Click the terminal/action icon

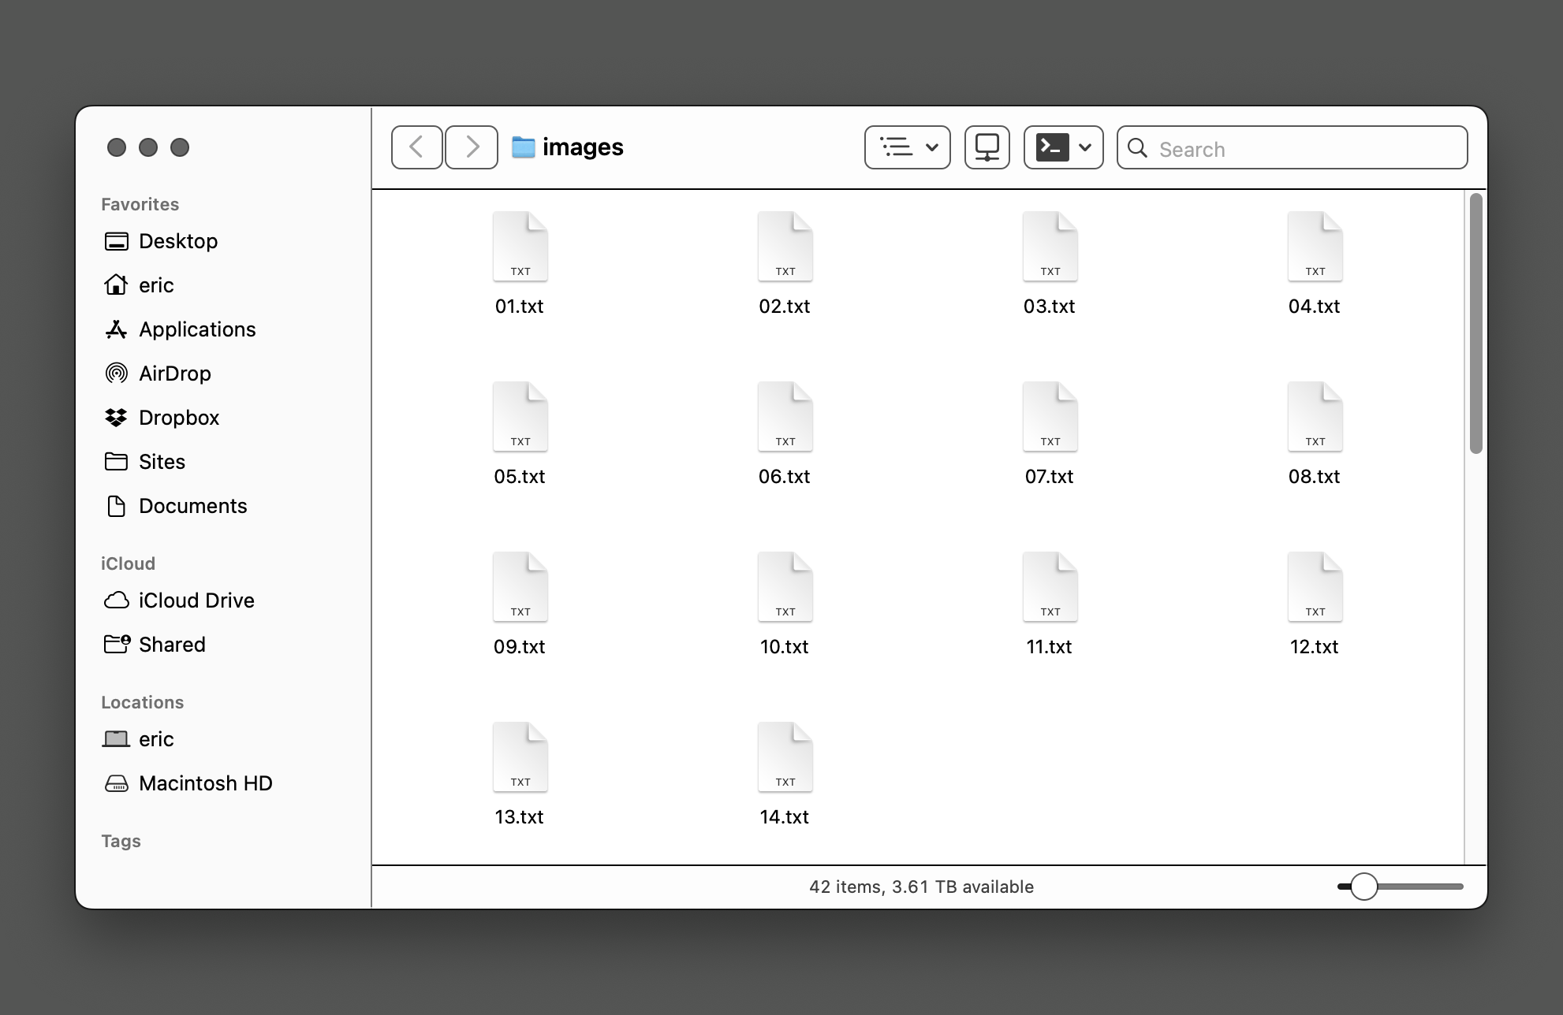(1049, 148)
